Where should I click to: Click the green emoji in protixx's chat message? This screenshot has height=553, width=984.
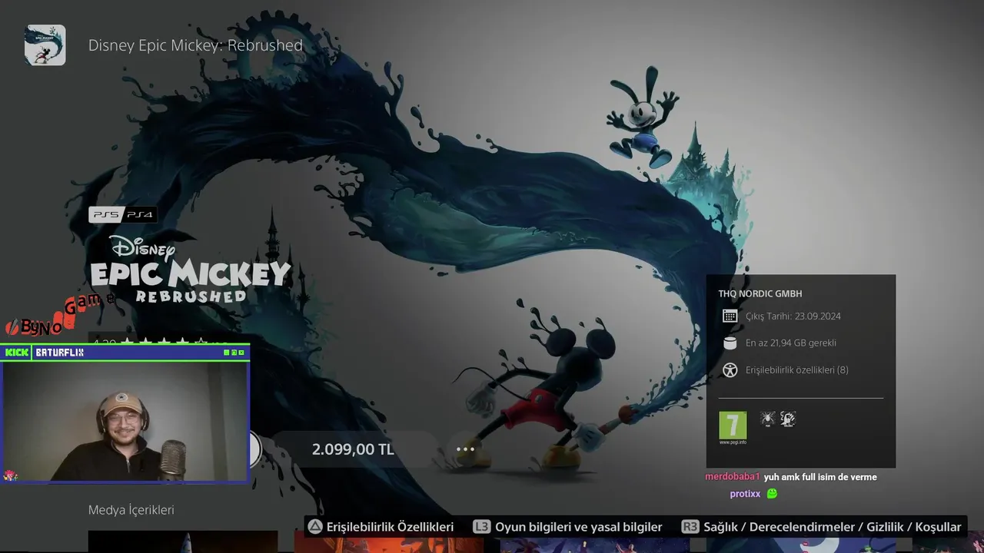click(x=772, y=494)
